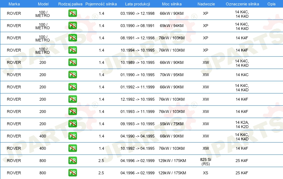The image size is (283, 179).
Task: Click 100 / METRO model in the 69kW row
Action: (x=43, y=26)
